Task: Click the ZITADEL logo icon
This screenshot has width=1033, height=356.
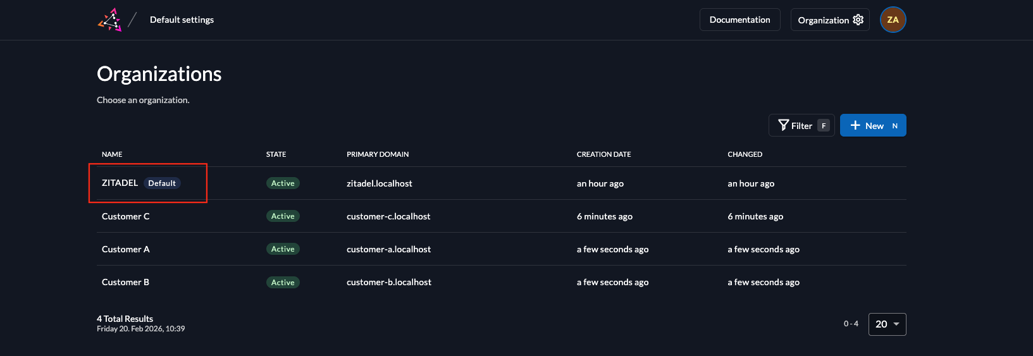Action: click(109, 20)
